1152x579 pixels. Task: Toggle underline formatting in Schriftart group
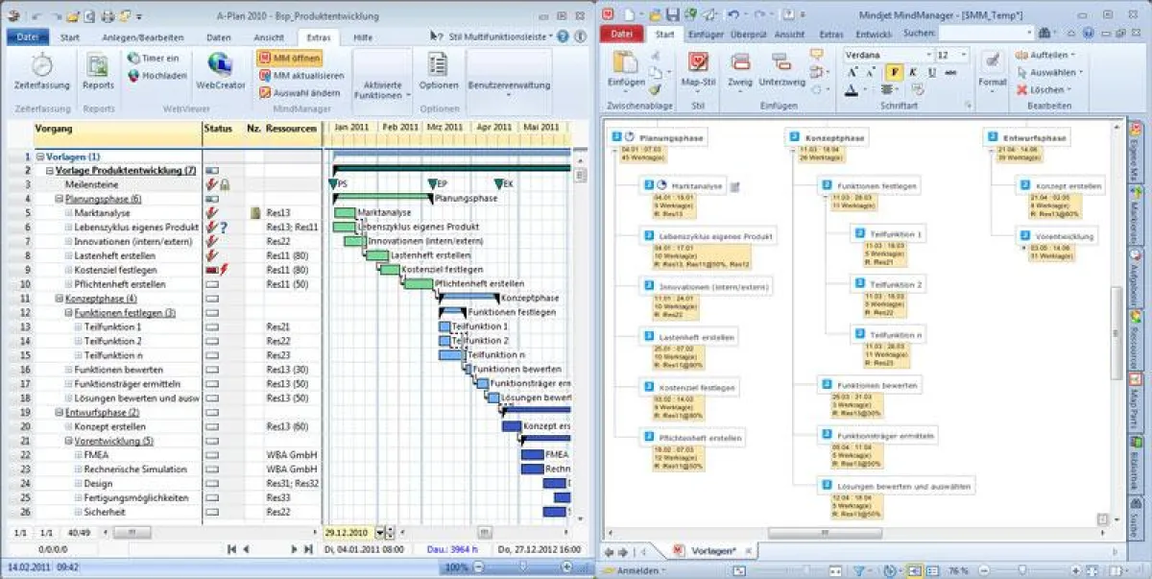930,72
